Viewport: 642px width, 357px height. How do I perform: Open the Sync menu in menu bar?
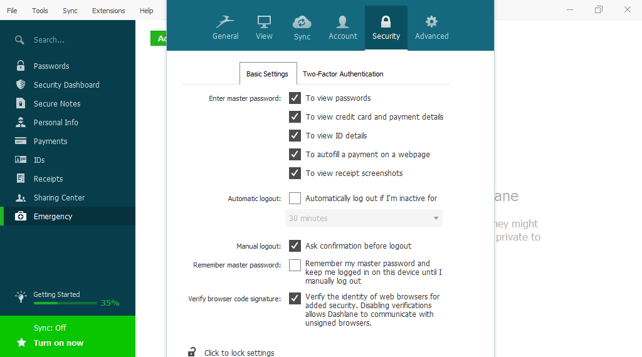pos(70,11)
